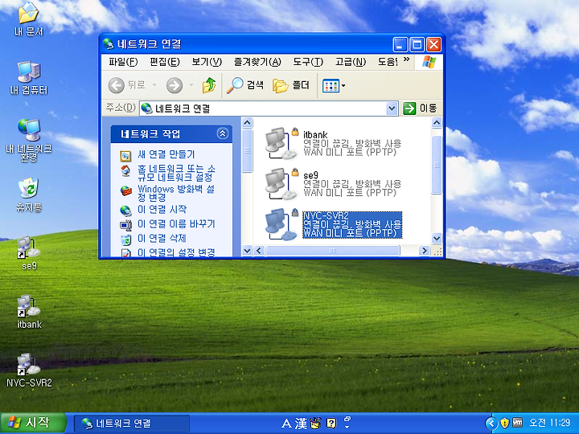Screen dimensions: 579x434
Task: Select the NYC-SVR2 shortcut on the desktop
Action: click(29, 371)
